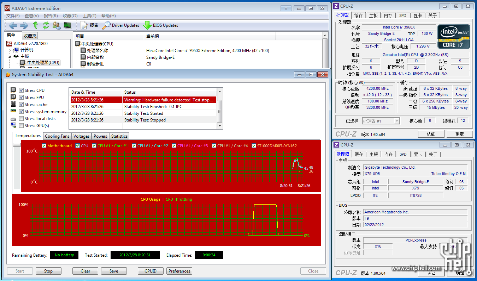
Task: Click the status log scroll-up arrow
Action: pyautogui.click(x=220, y=91)
